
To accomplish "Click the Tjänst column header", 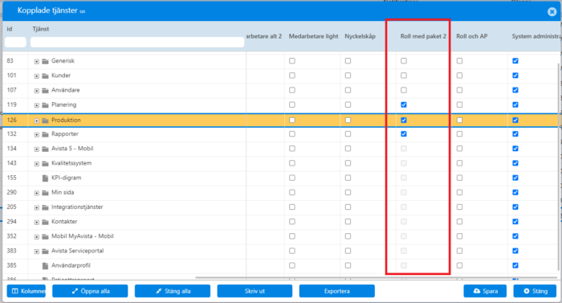I will coord(40,29).
